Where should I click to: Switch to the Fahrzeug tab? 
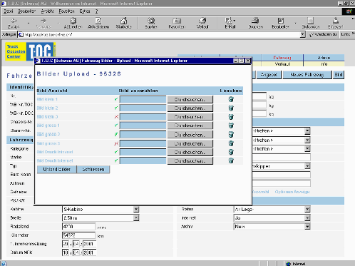pyautogui.click(x=282, y=58)
